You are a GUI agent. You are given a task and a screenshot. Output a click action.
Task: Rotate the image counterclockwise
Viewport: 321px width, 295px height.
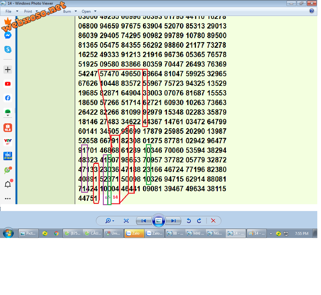(188, 221)
